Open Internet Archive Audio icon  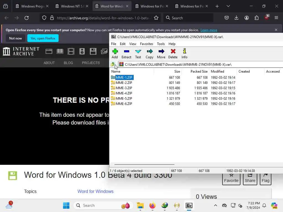pos(82,51)
